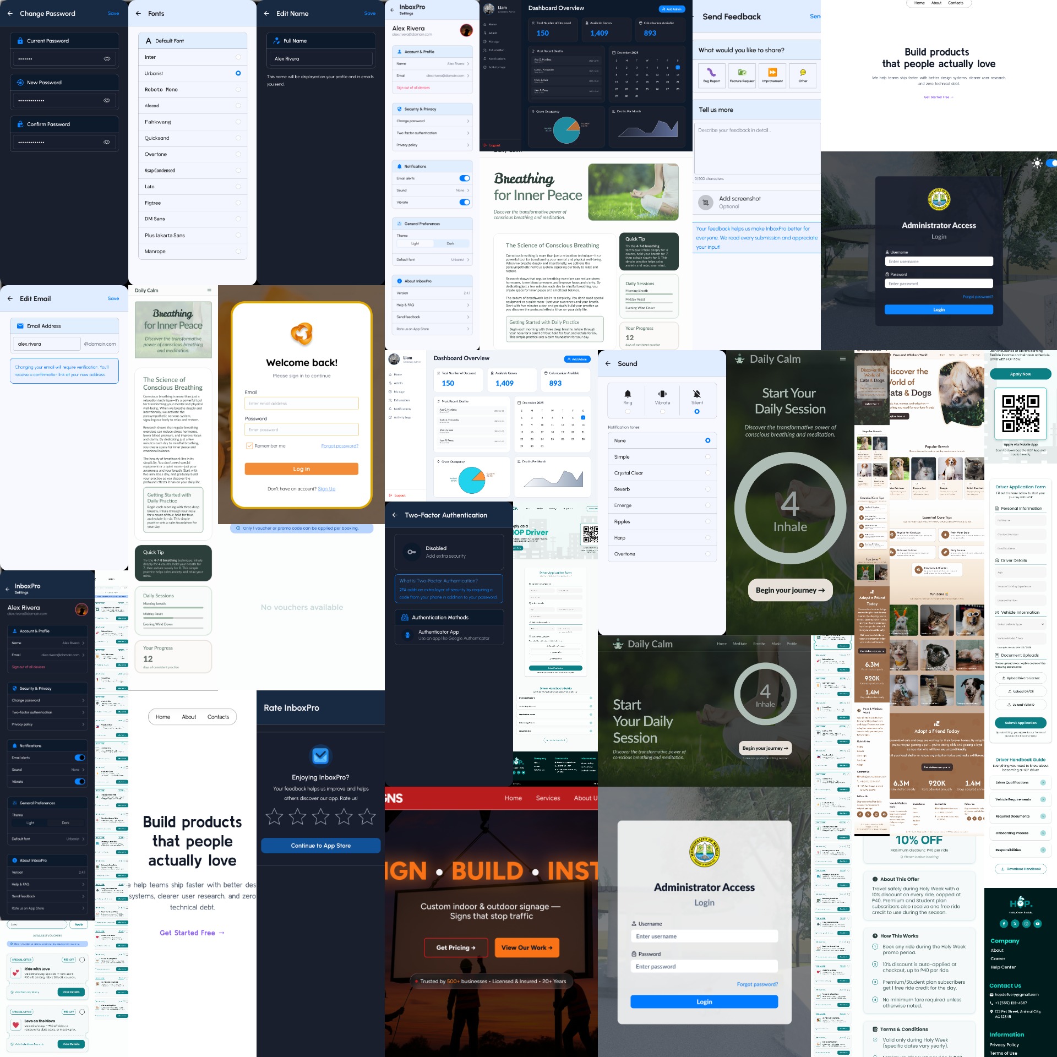Open Two-factor authentication row in dark InboxPro settings
The width and height of the screenshot is (1057, 1057).
[x=48, y=712]
